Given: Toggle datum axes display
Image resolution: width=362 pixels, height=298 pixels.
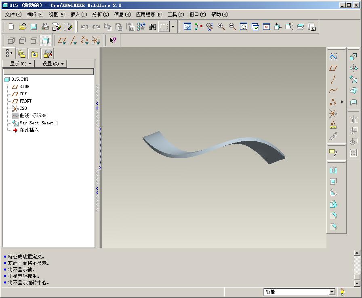Looking at the screenshot, I should [x=74, y=41].
